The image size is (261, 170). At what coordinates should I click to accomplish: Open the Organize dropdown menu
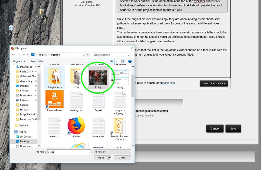[x=19, y=61]
